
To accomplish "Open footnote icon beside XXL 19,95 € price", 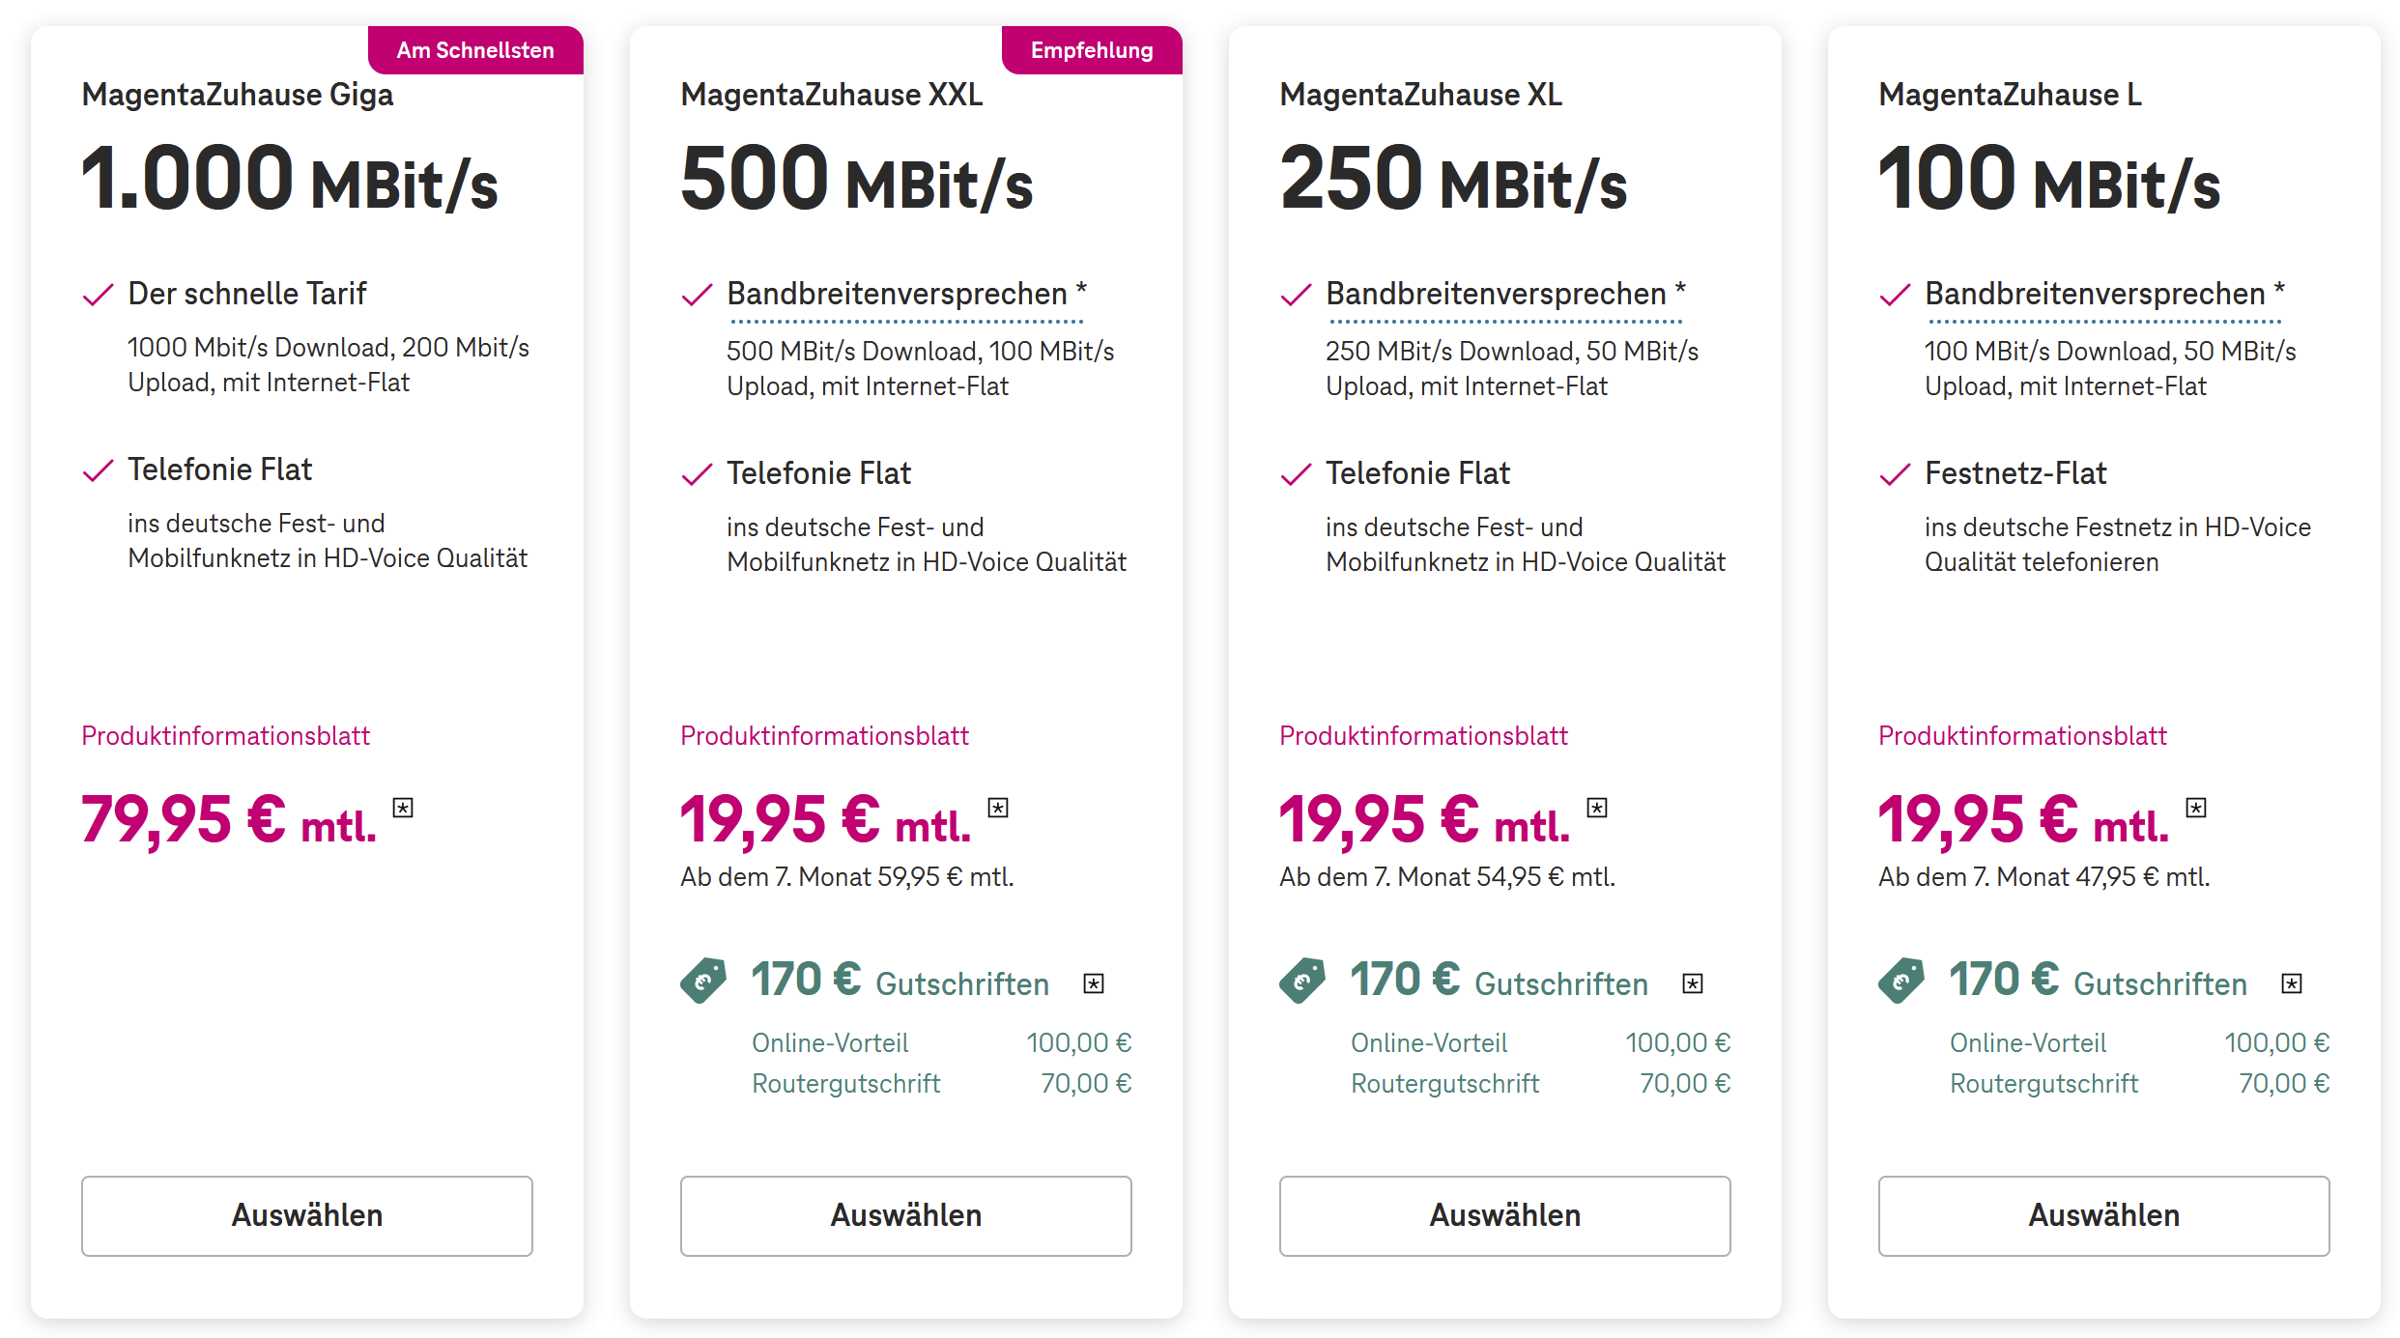I will coord(998,808).
